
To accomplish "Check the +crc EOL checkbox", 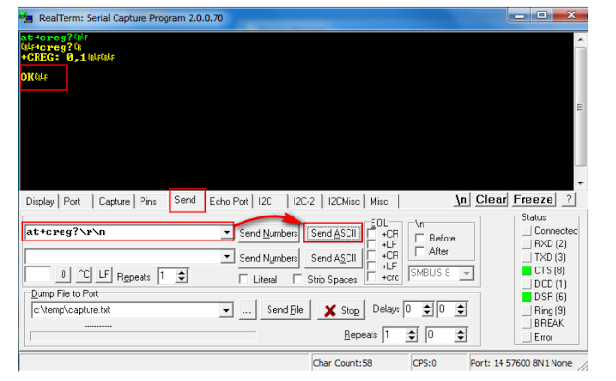I will pyautogui.click(x=372, y=277).
